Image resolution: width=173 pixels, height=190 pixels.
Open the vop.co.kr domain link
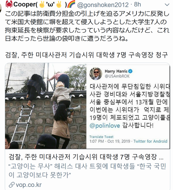29,185
